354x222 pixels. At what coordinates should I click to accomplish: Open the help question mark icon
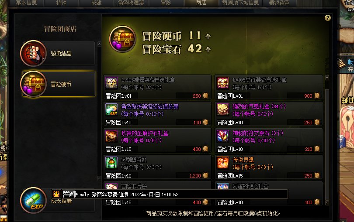pos(328,18)
